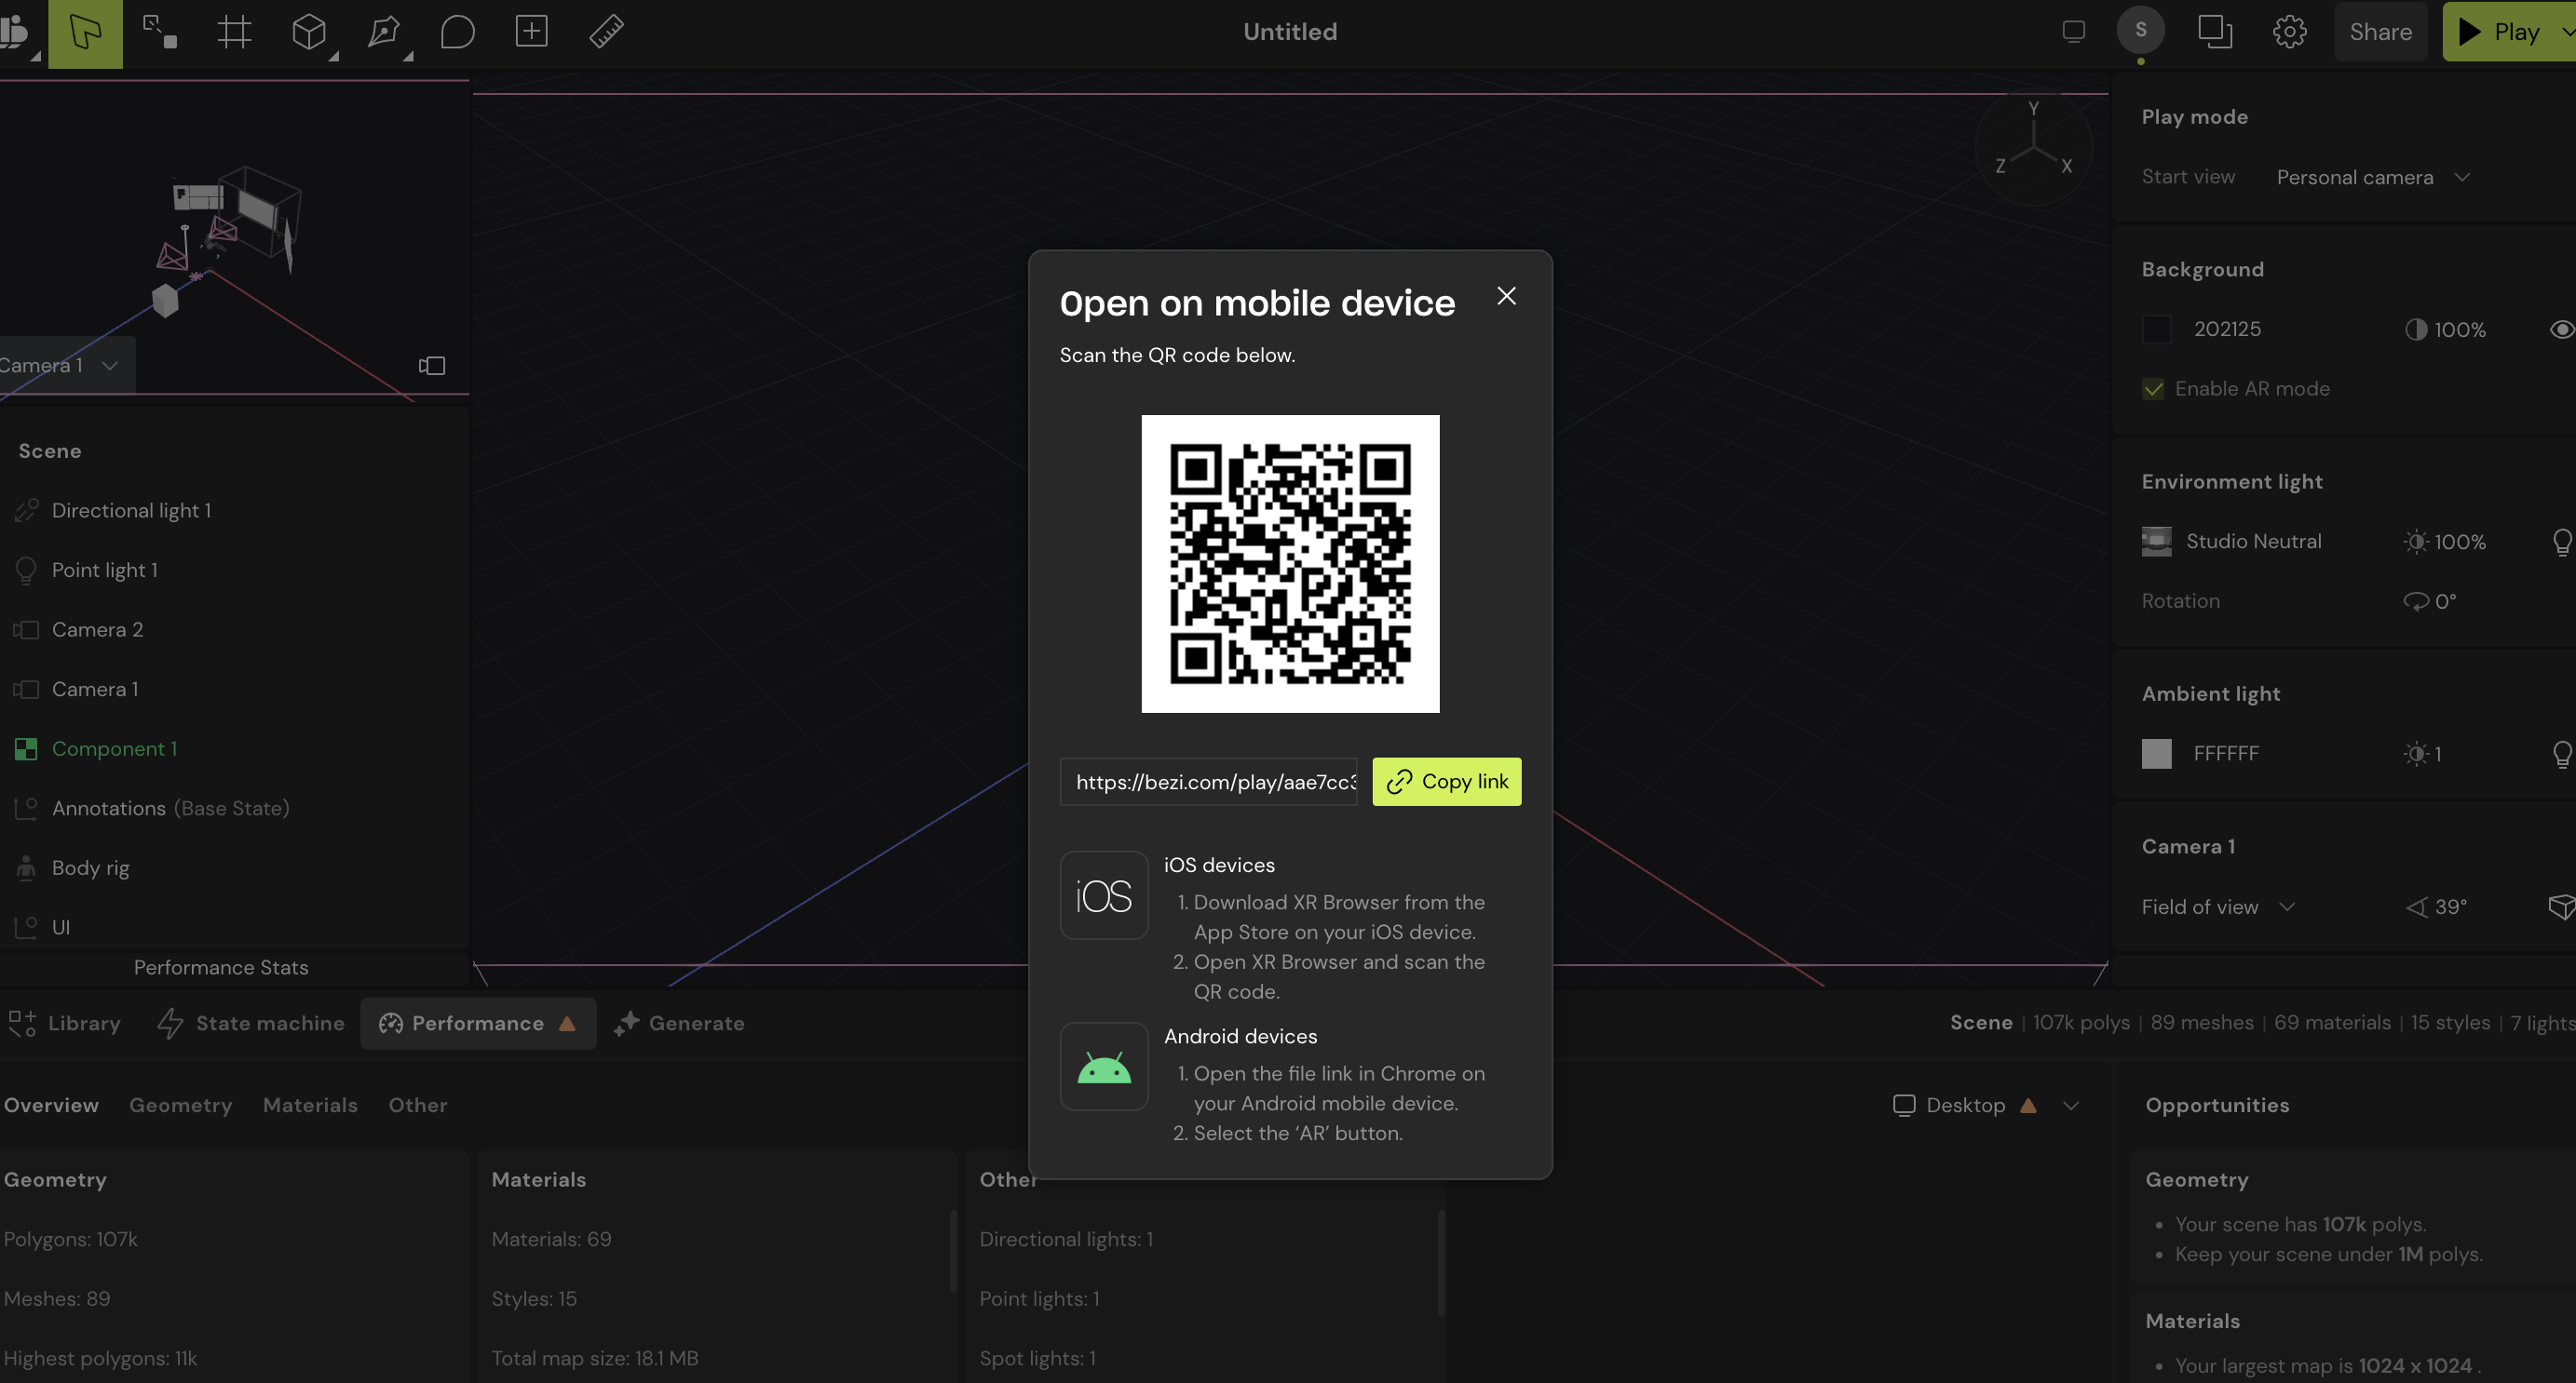This screenshot has width=2576, height=1383.
Task: Expand the cube primitive tool submenu arrow
Action: click(334, 57)
